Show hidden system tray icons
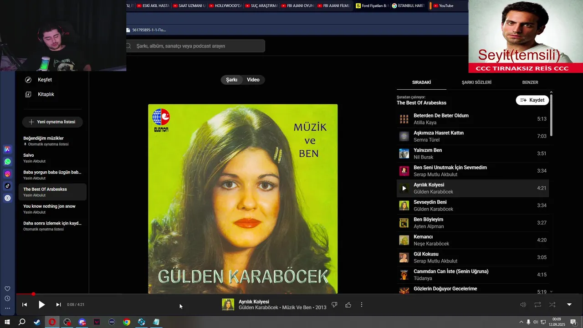Image resolution: width=583 pixels, height=328 pixels. click(521, 322)
